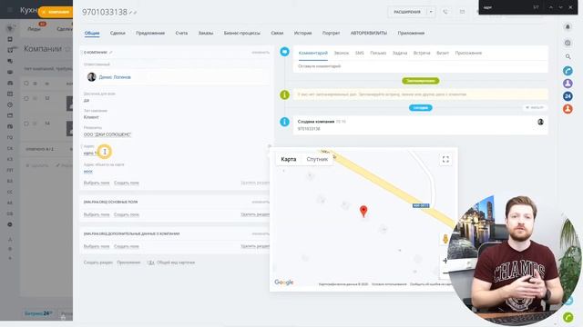The width and height of the screenshot is (583, 327).
Task: Click the Оставьте комментарий input field
Action: click(x=420, y=66)
